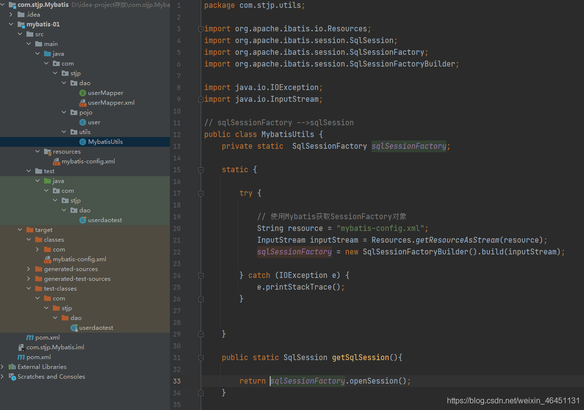
Task: Collapse the src folder chevron
Action: pyautogui.click(x=20, y=34)
